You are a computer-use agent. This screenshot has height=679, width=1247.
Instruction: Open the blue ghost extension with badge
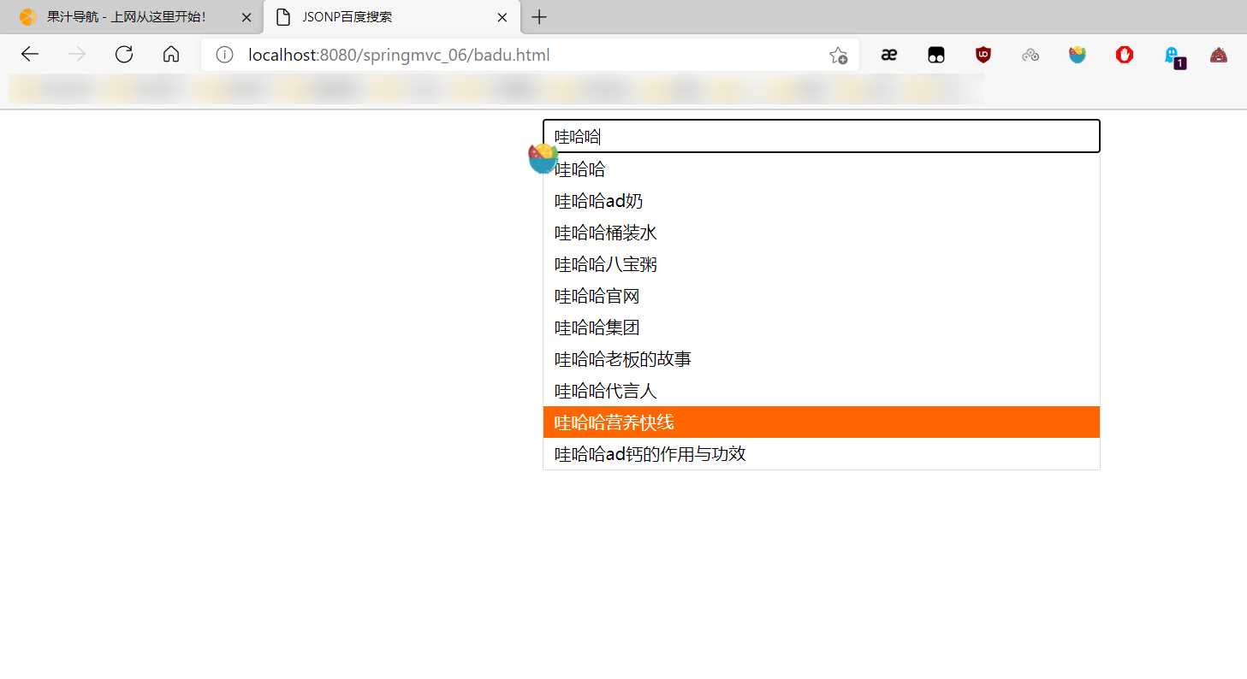click(x=1172, y=55)
